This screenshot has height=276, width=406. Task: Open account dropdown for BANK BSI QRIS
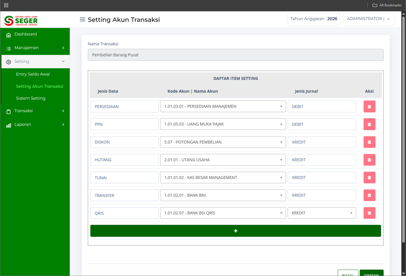tap(223, 213)
